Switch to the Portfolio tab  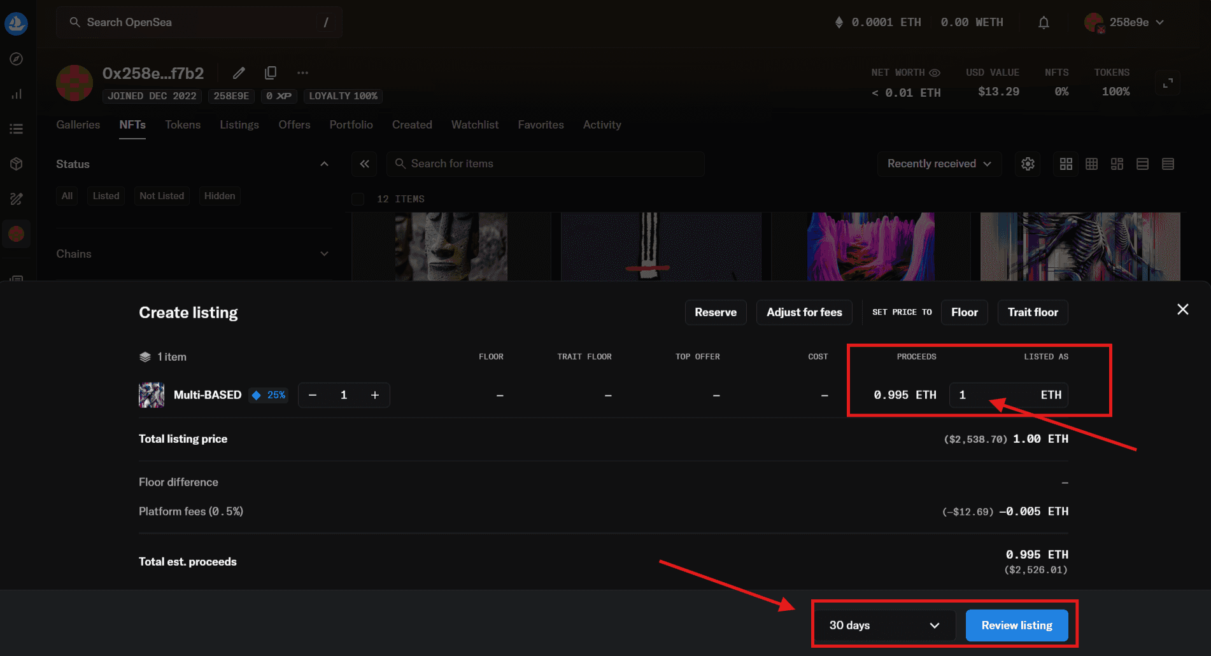(351, 125)
